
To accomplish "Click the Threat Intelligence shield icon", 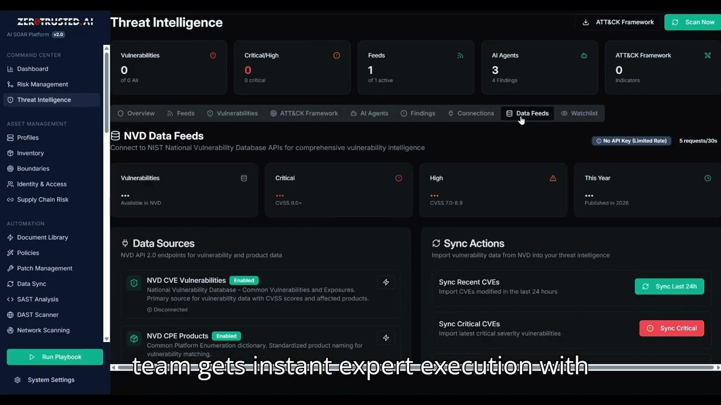I will click(x=10, y=100).
